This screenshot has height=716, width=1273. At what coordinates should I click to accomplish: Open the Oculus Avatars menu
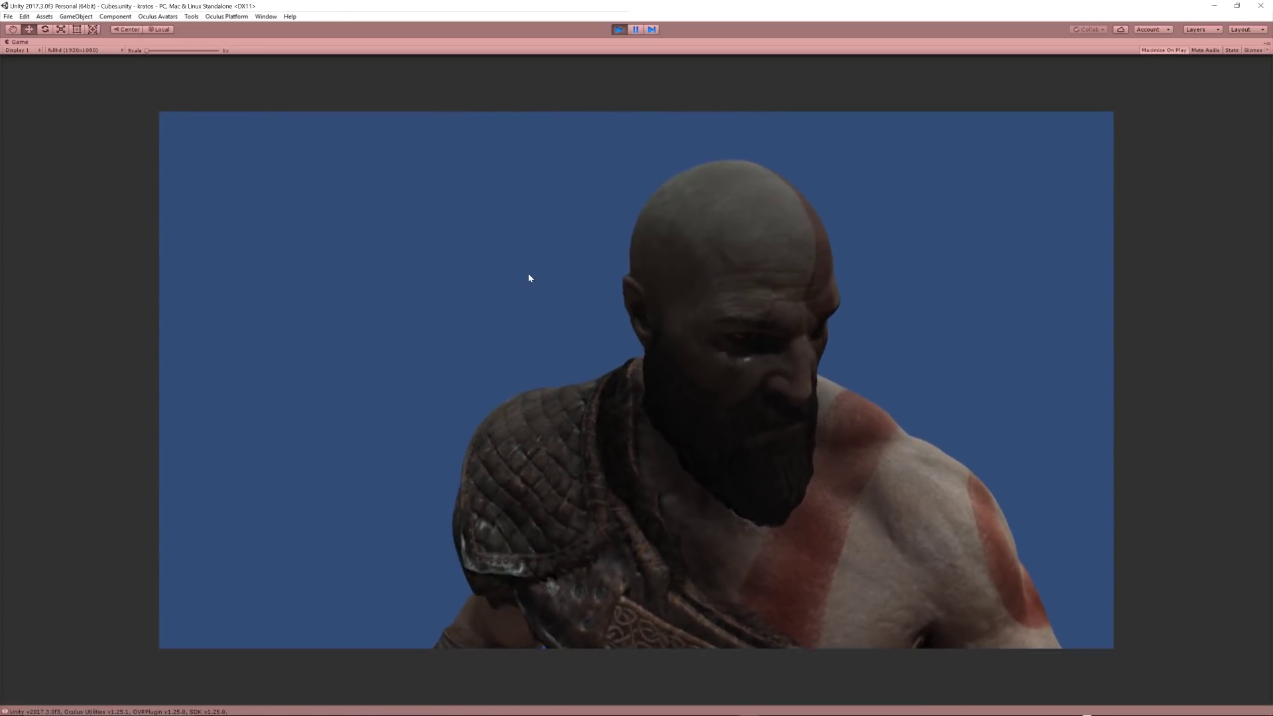(x=158, y=17)
